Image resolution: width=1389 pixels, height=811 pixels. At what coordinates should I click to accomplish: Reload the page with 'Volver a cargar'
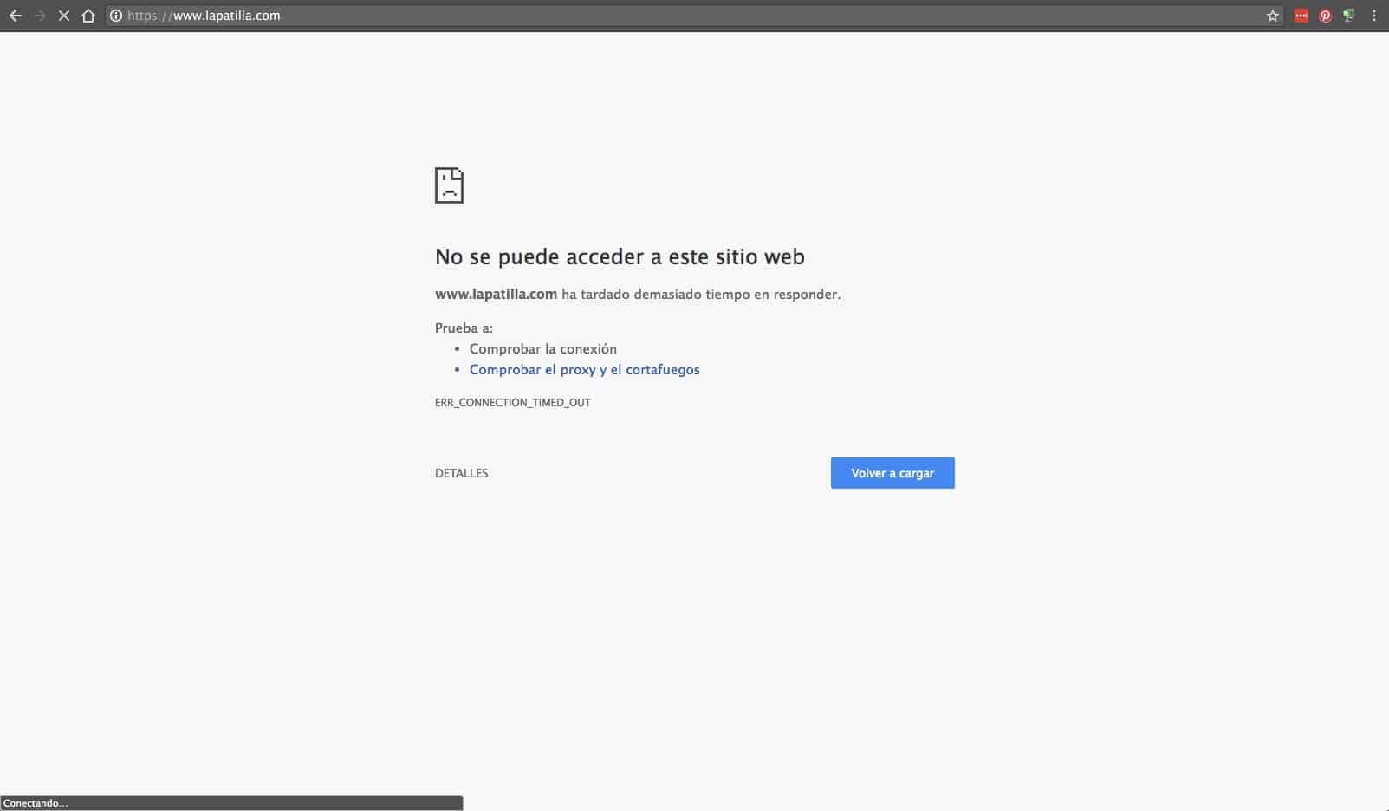pyautogui.click(x=892, y=473)
